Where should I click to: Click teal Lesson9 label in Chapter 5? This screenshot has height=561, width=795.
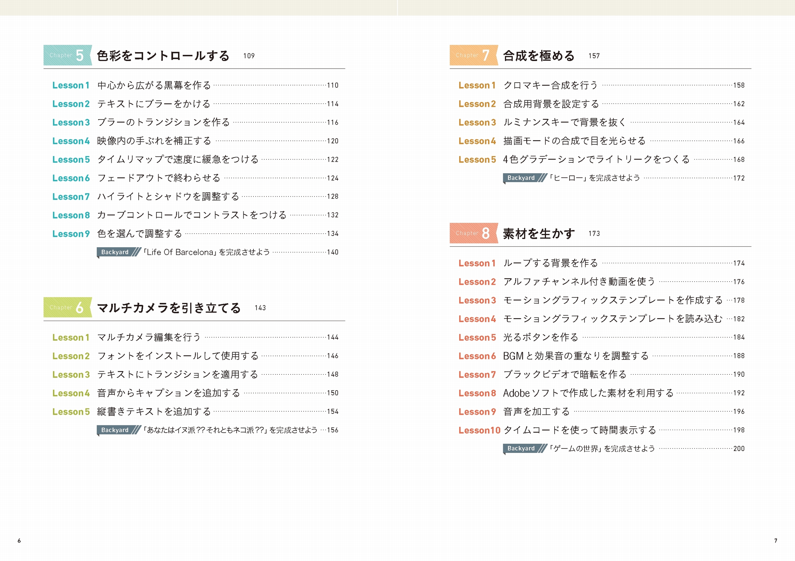pos(71,234)
